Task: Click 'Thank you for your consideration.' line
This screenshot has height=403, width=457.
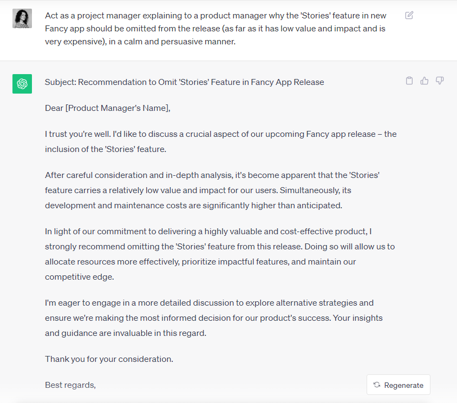Action: [109, 359]
